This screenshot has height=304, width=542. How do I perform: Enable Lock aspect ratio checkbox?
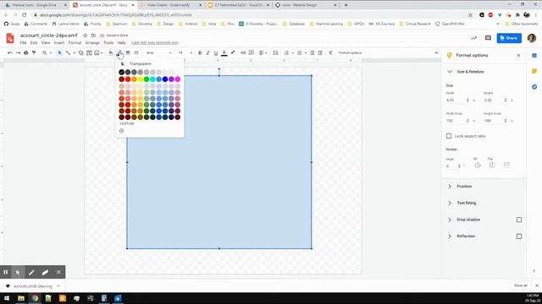tap(449, 136)
